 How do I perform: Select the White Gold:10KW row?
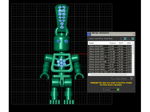coord(110,67)
